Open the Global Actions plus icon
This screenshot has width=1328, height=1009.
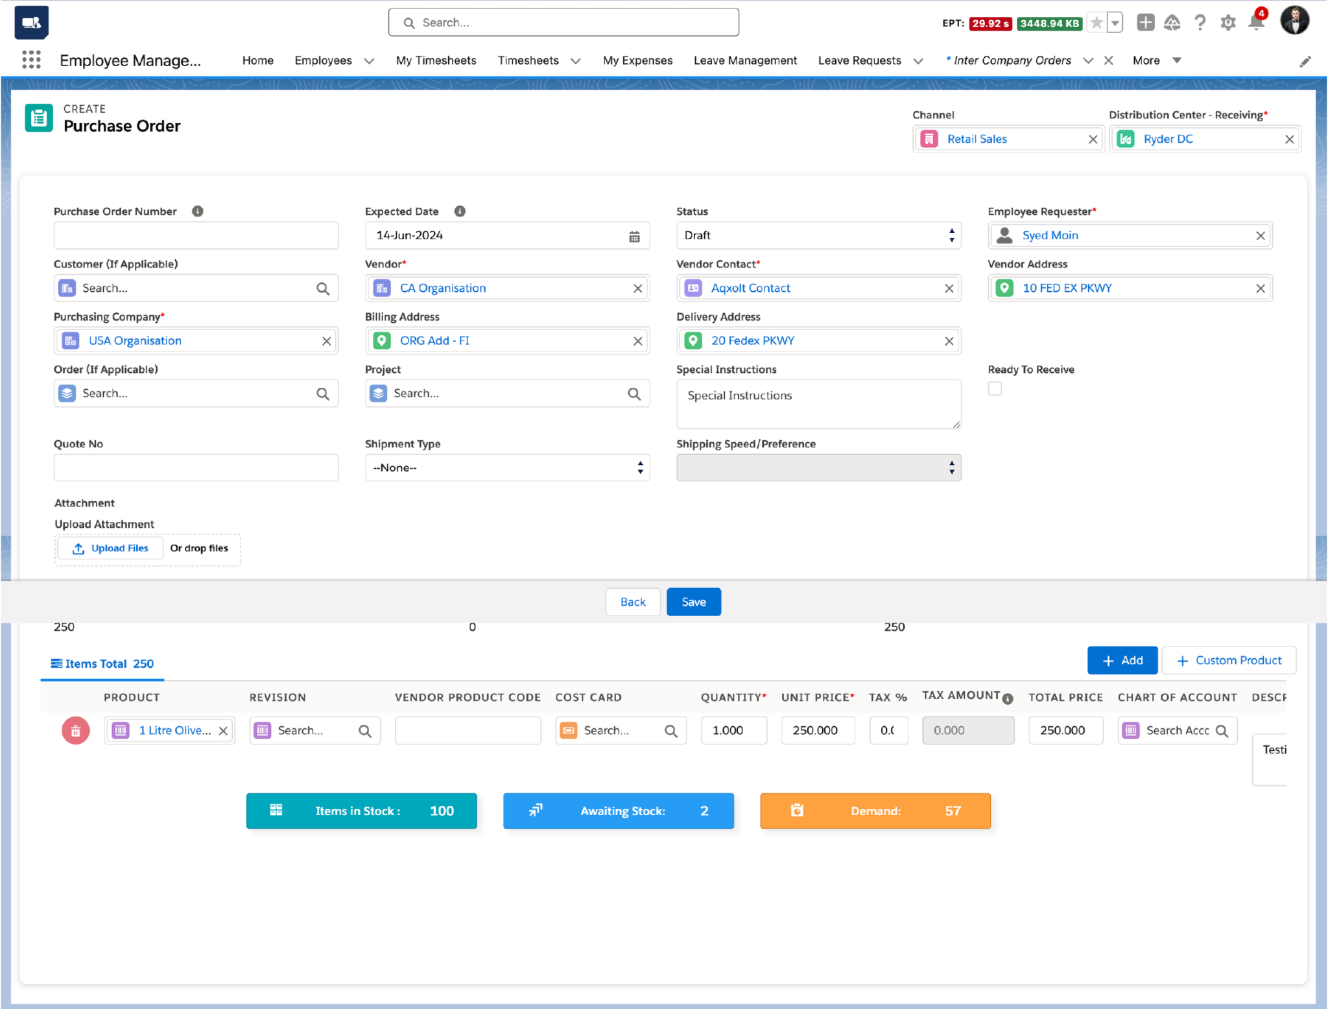point(1145,23)
